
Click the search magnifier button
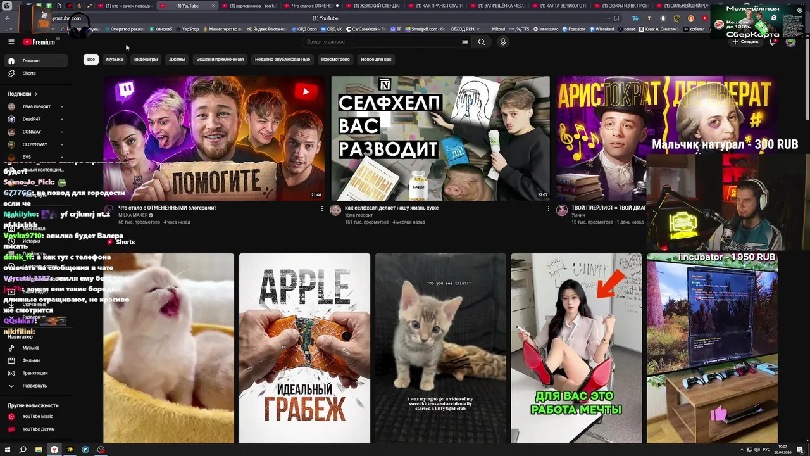coord(482,42)
